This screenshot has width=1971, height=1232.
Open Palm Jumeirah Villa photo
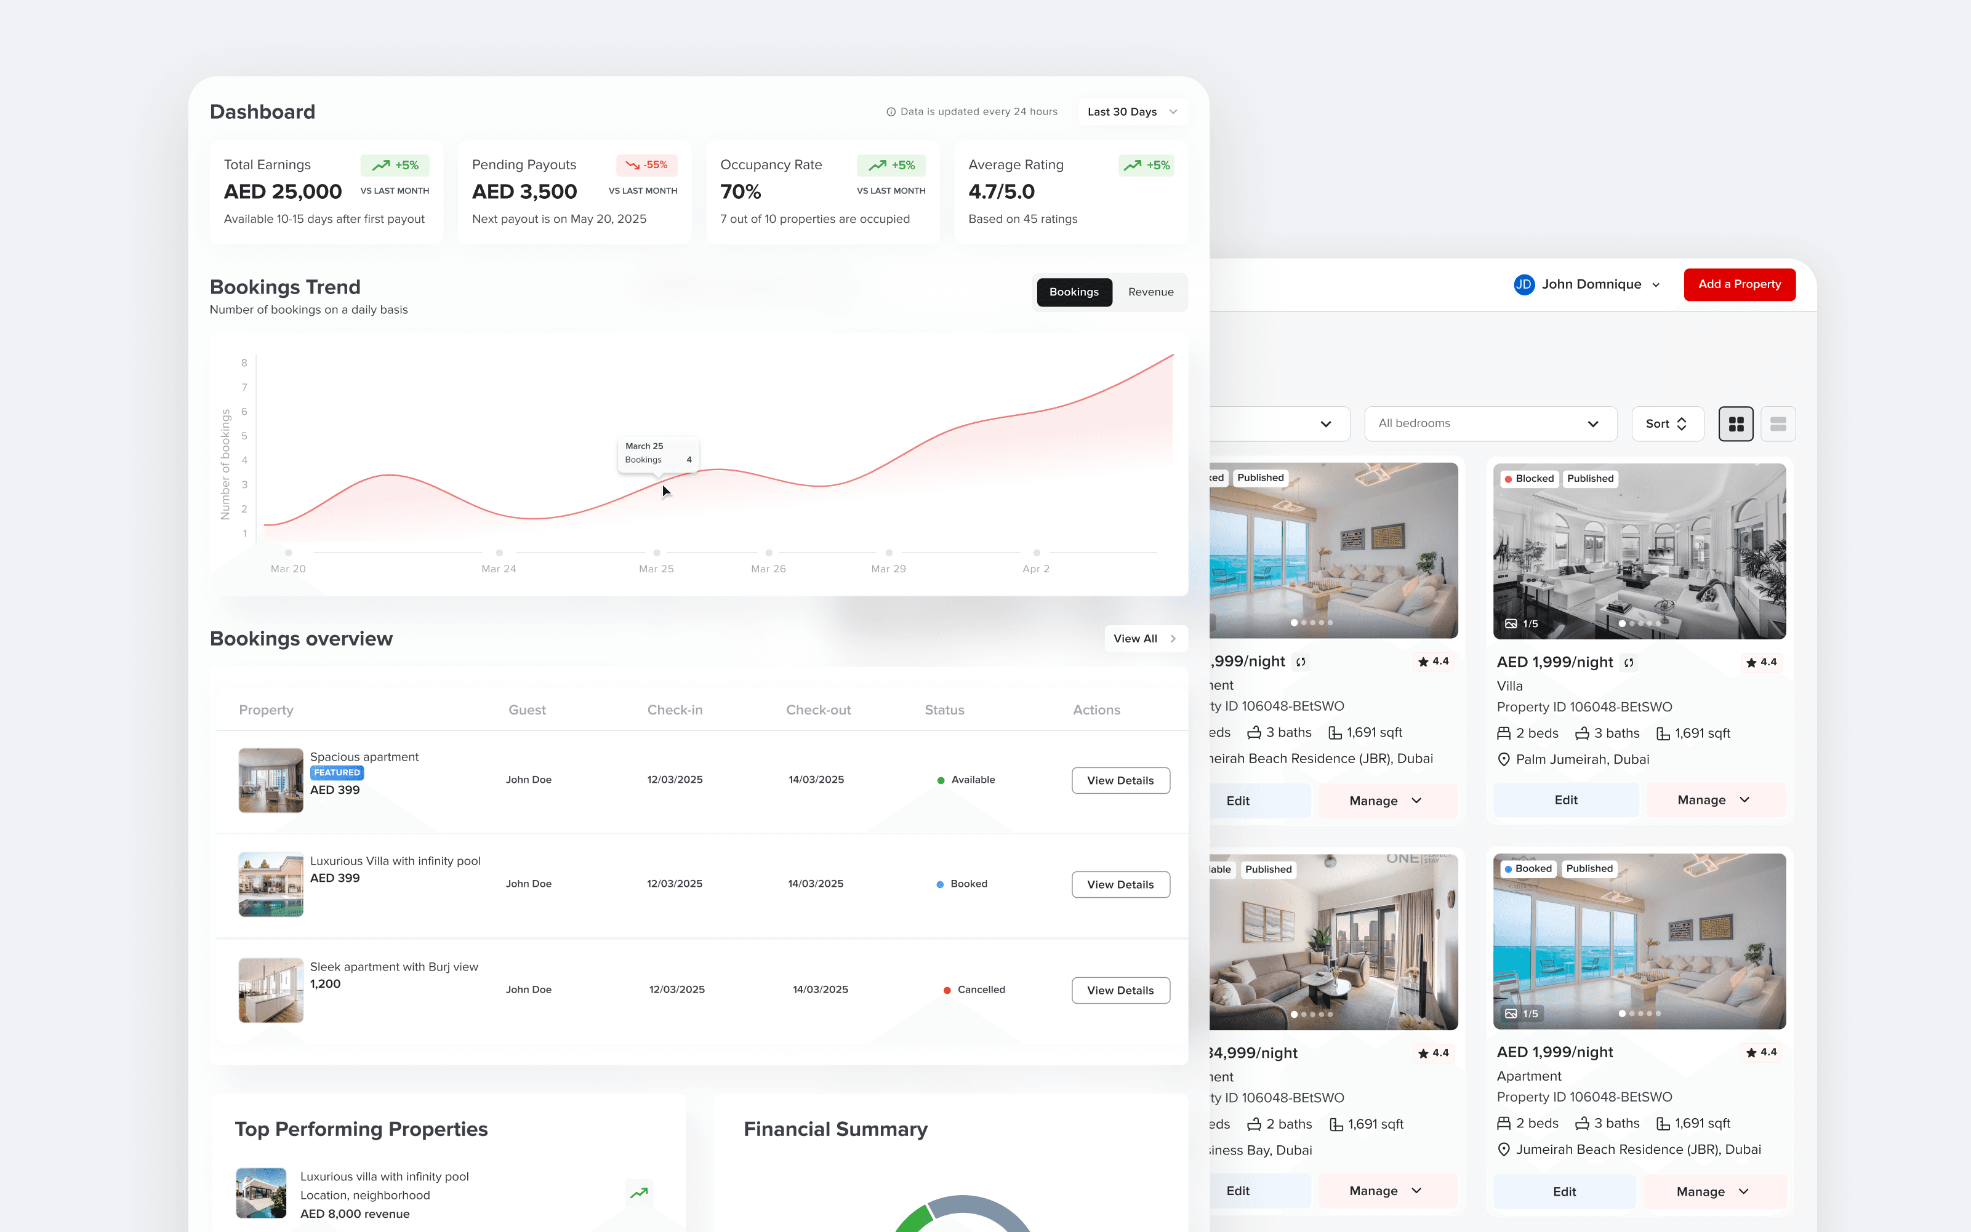click(1639, 551)
